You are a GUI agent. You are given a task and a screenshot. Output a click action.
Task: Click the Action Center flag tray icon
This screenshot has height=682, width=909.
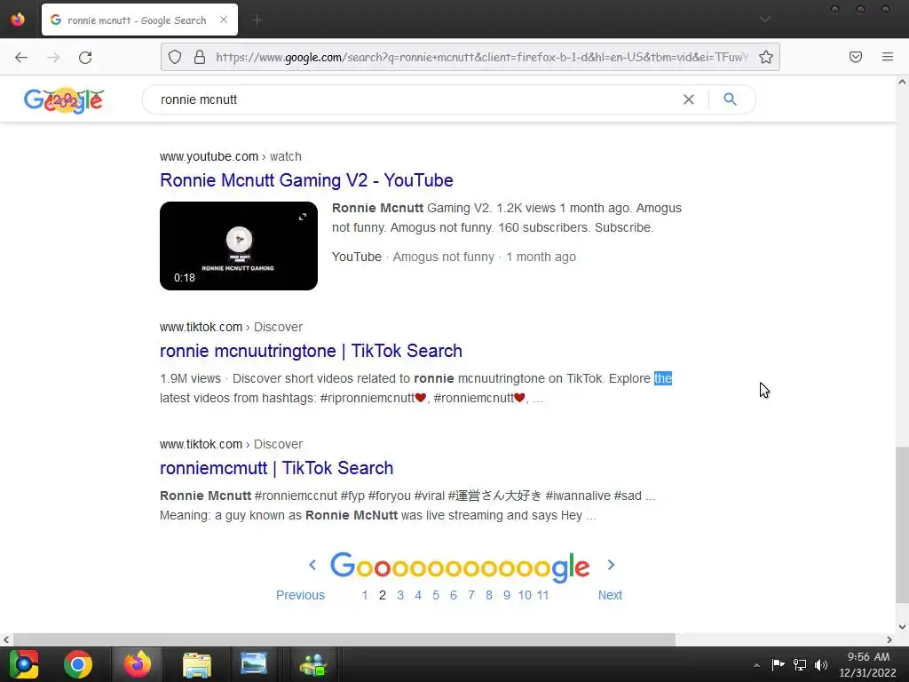[x=778, y=664]
